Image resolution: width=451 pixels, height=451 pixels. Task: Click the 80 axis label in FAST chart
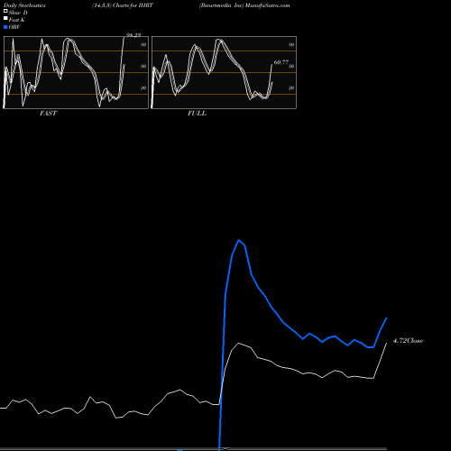pyautogui.click(x=143, y=44)
